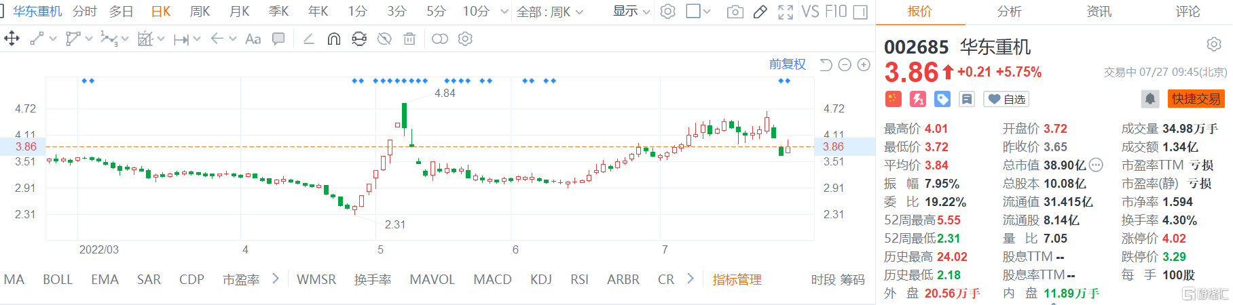Expand arrow tool options chevron
Image resolution: width=1233 pixels, height=305 pixels.
point(233,39)
